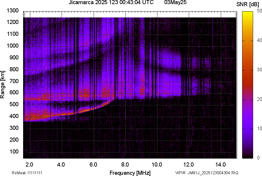Click the 'VIPIR' label
Viewport: 262px width, 176px height.
click(180, 173)
